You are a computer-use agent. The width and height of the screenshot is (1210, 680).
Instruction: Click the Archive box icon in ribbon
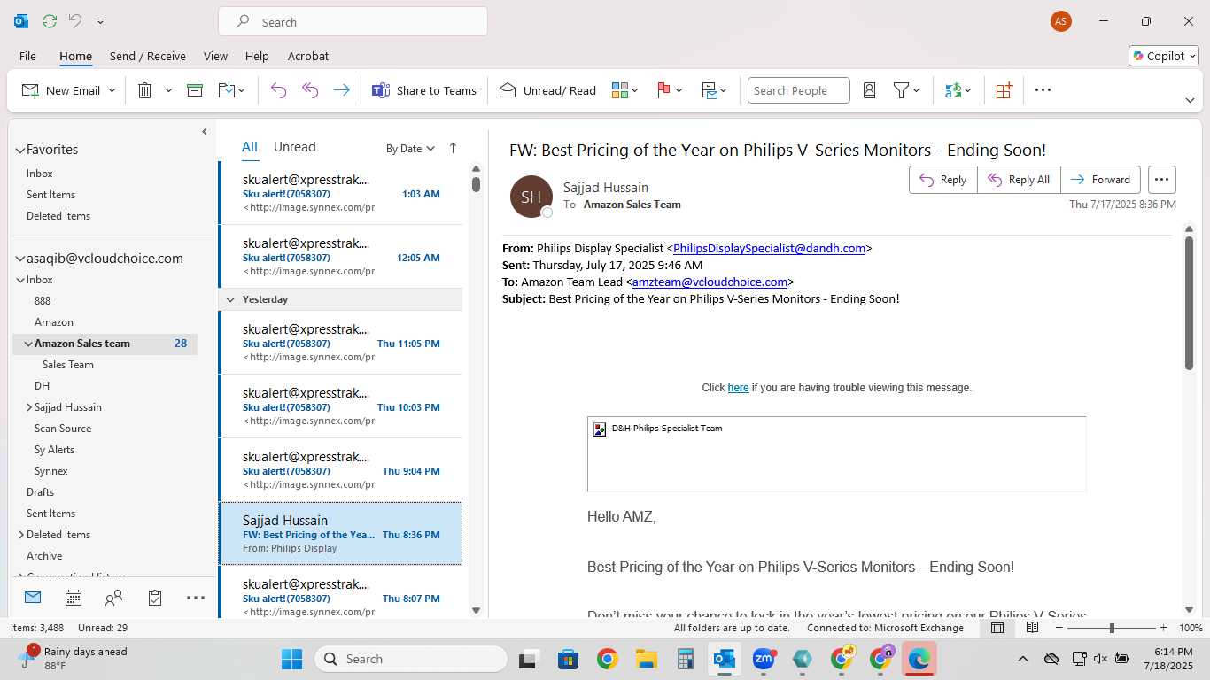195,90
